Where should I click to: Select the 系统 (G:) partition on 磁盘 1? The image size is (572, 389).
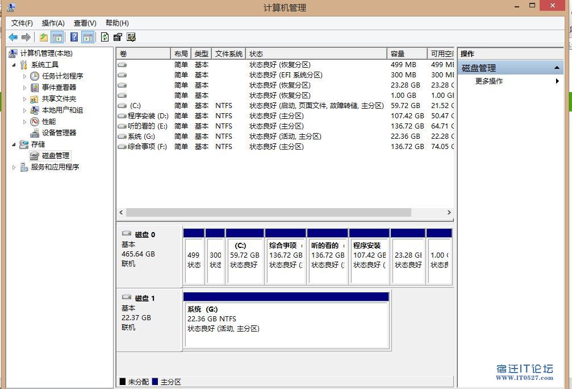pos(286,320)
